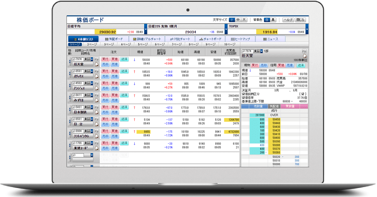This screenshot has height=197, width=377.
Task: Click empty stock code search field in blank row
Action: coord(78,155)
